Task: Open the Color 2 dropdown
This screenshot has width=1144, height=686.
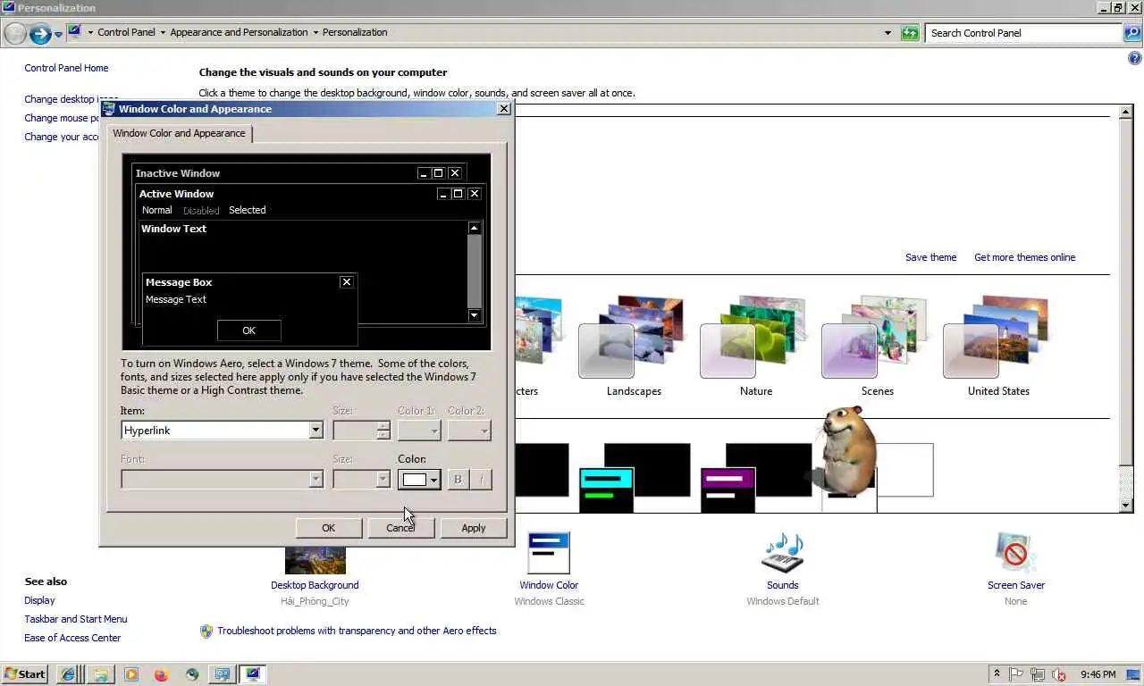Action: coord(469,431)
